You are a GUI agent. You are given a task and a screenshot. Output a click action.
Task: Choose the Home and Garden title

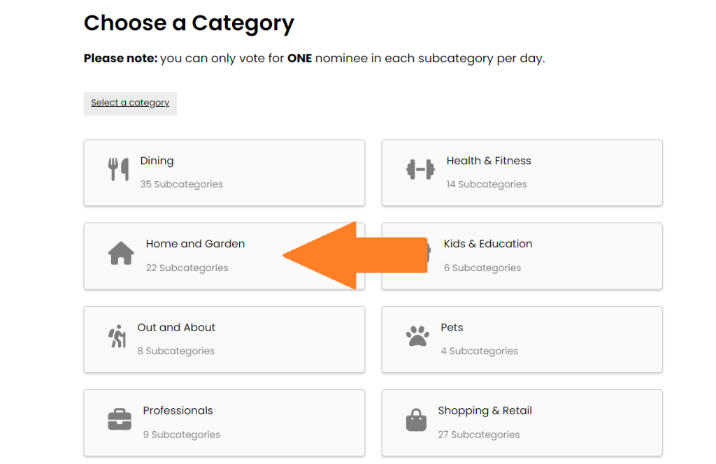point(196,244)
